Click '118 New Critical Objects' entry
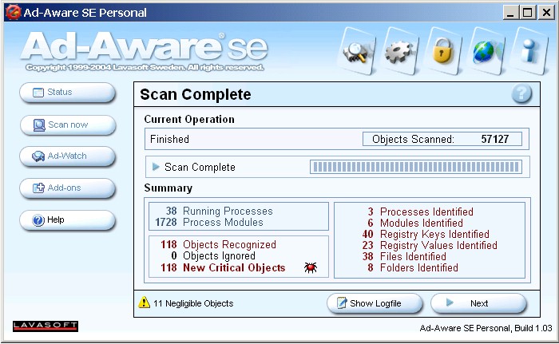The height and width of the screenshot is (344, 559). [223, 267]
